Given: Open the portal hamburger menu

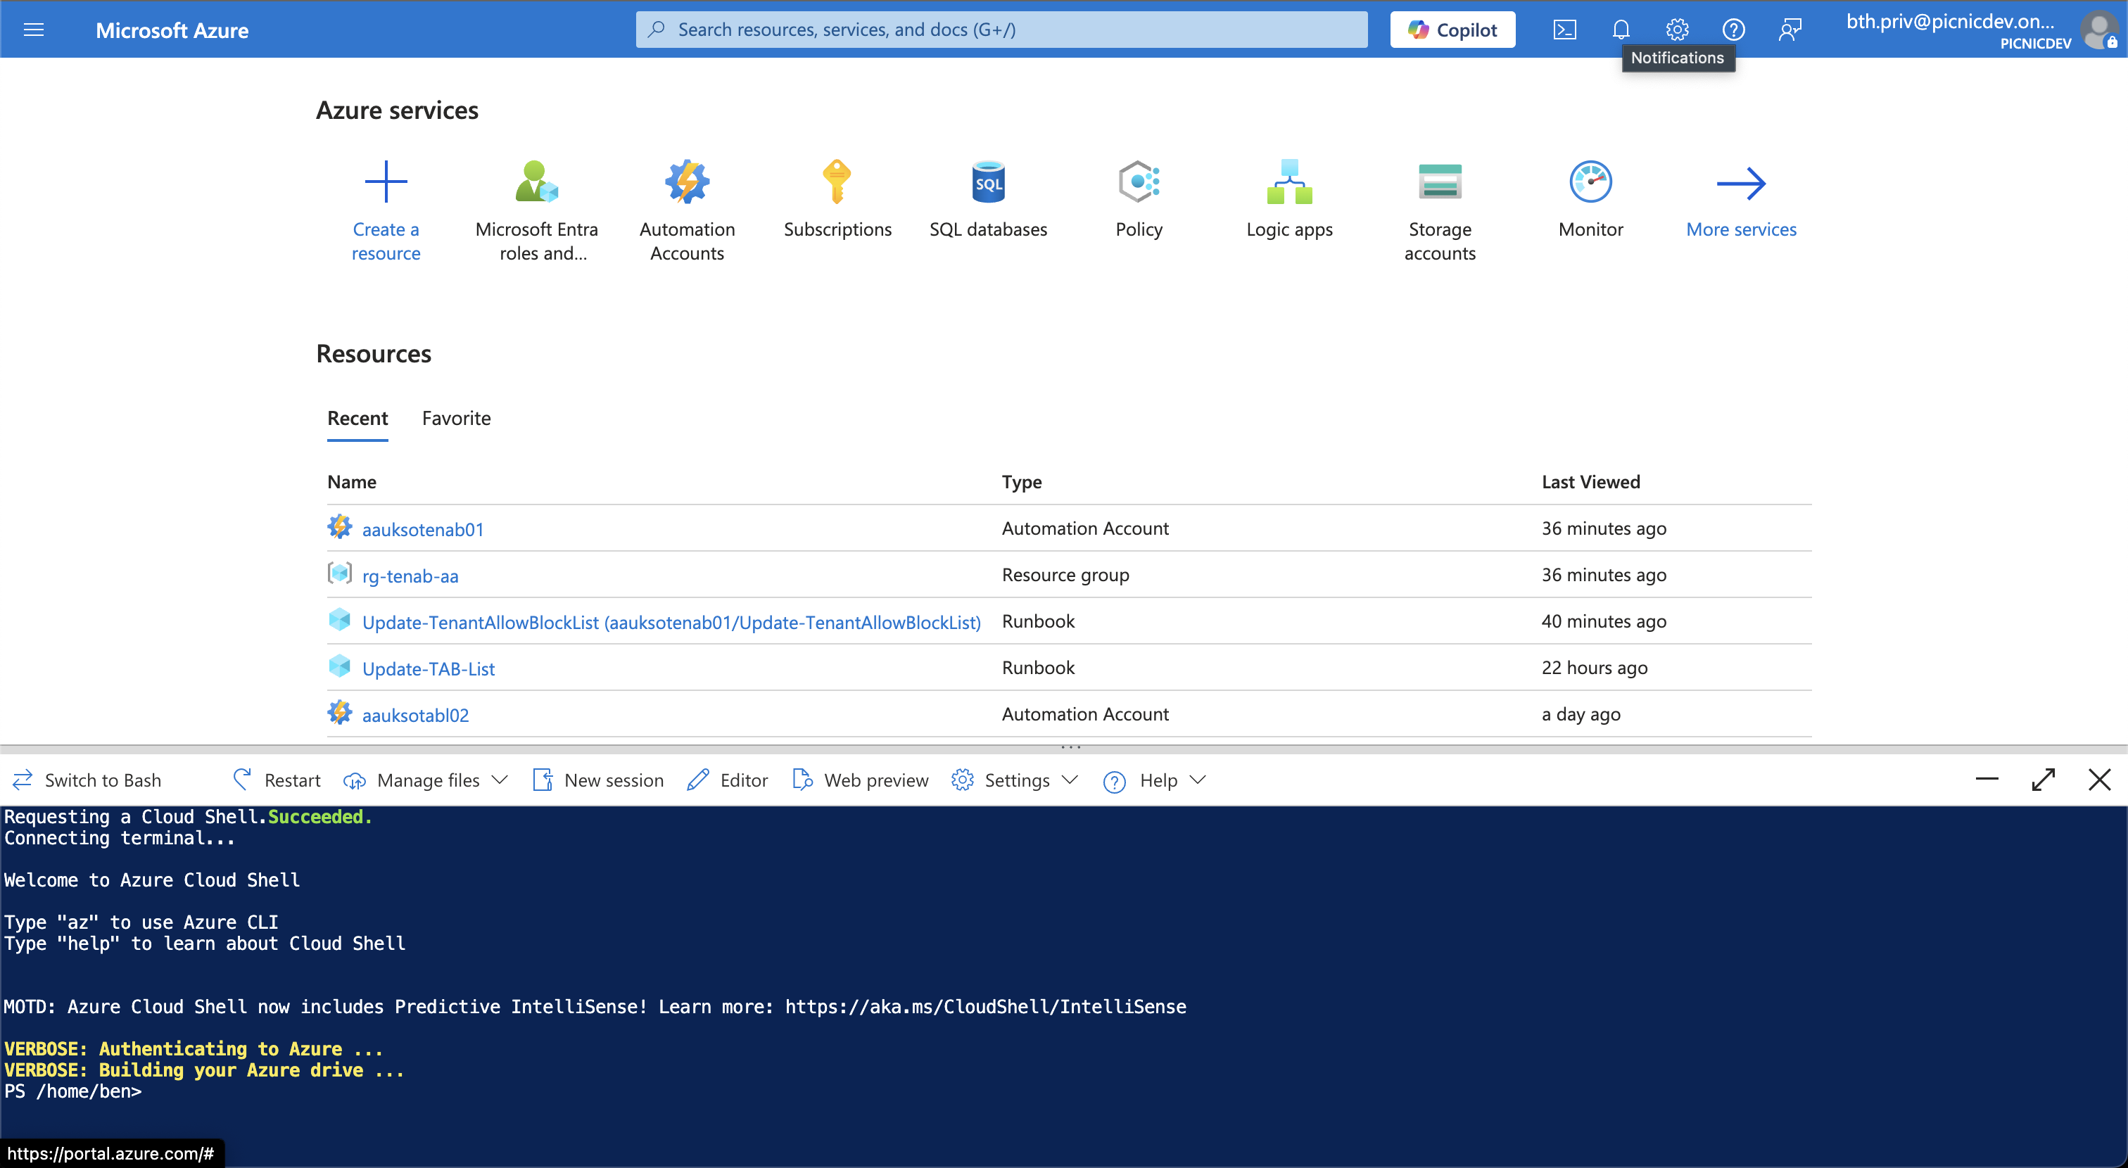Looking at the screenshot, I should click(x=34, y=30).
